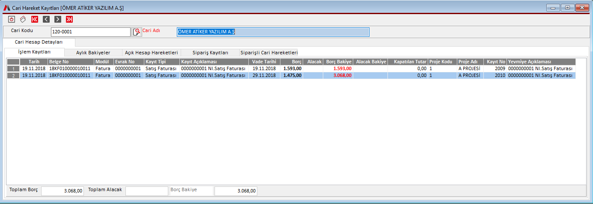
Task: Click Yevmiye Açıklaması cell in row 2
Action: pos(541,75)
